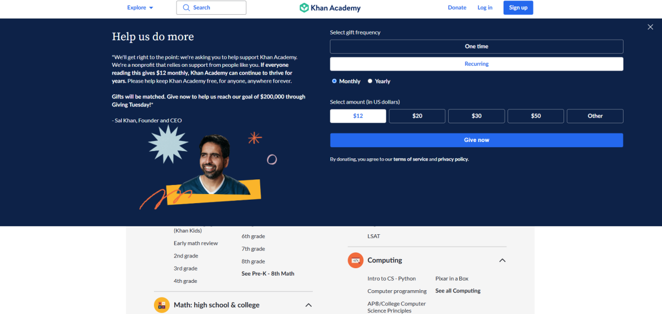Viewport: 662px width, 314px height.
Task: Choose Recurring gift frequency
Action: click(x=476, y=64)
